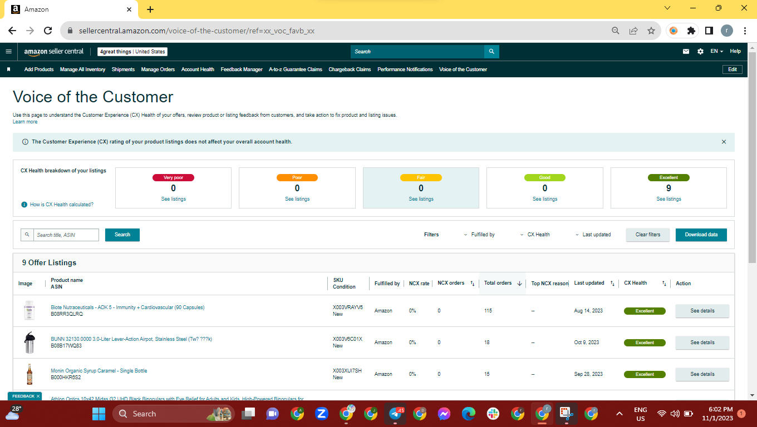
Task: Open How is CX Health calculated link
Action: (62, 205)
